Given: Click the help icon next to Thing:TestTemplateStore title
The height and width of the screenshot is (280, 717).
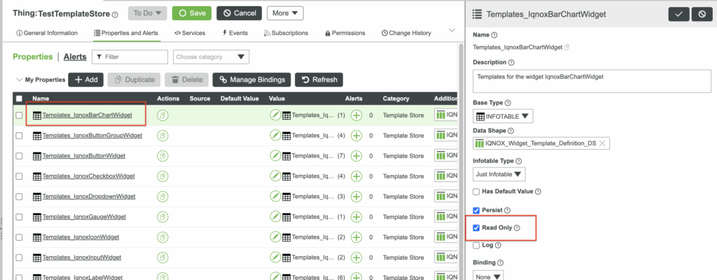Looking at the screenshot, I should point(115,14).
